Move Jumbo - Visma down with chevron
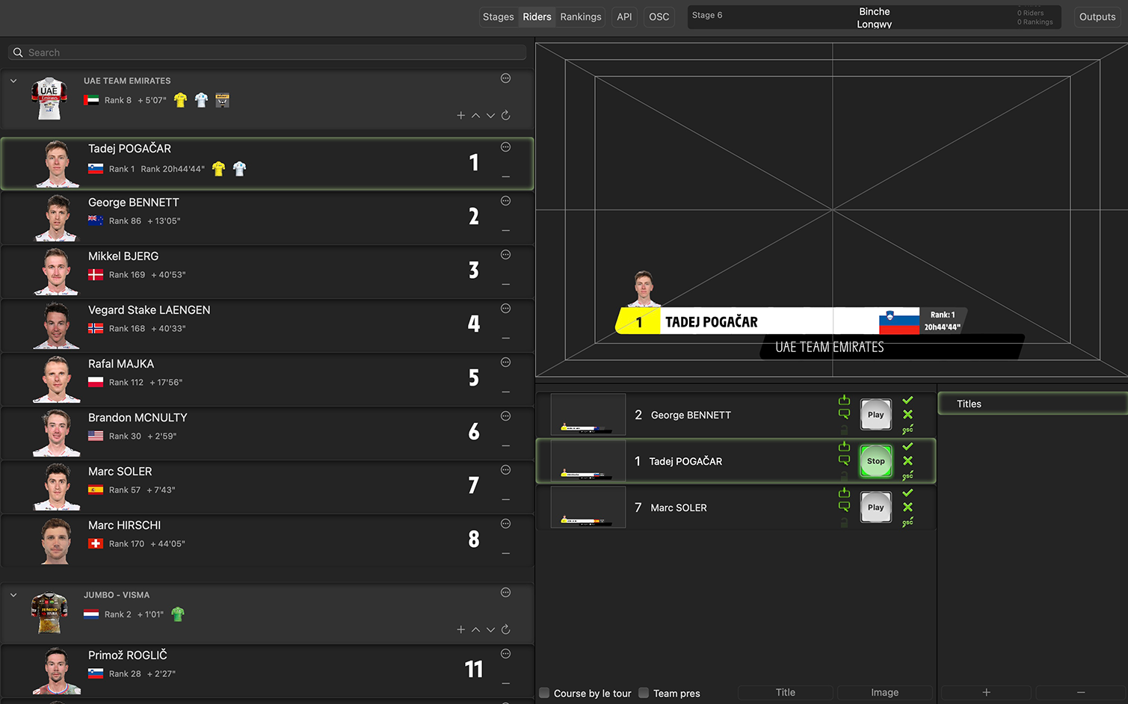 [x=490, y=629]
